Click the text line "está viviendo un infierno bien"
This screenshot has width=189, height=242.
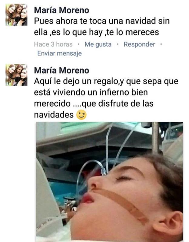(91, 92)
